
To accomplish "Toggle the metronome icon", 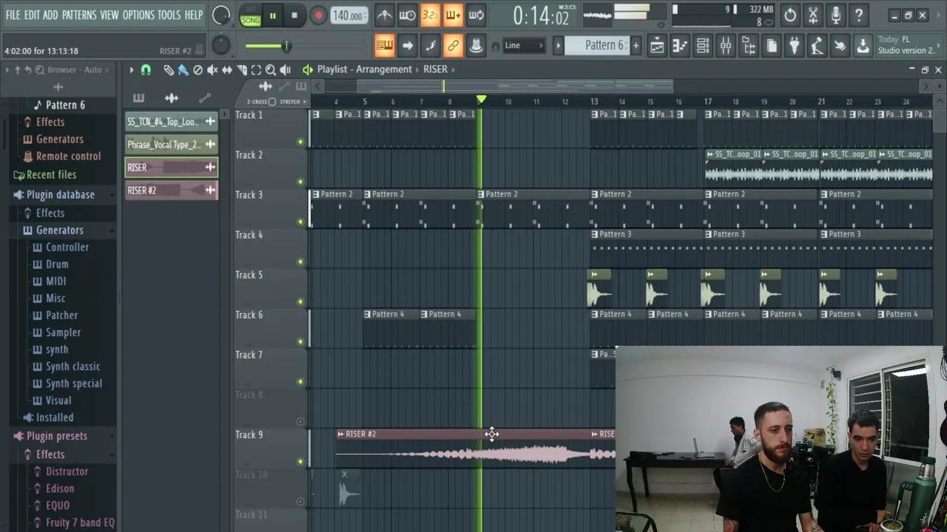I will 385,16.
